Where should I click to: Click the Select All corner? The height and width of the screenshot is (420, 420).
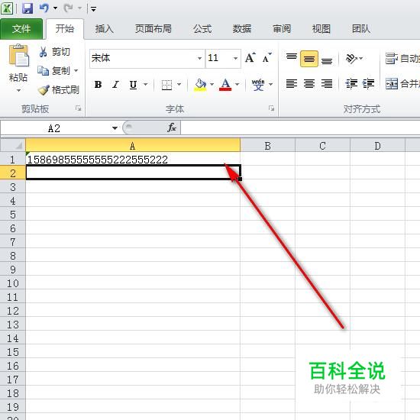coord(12,145)
